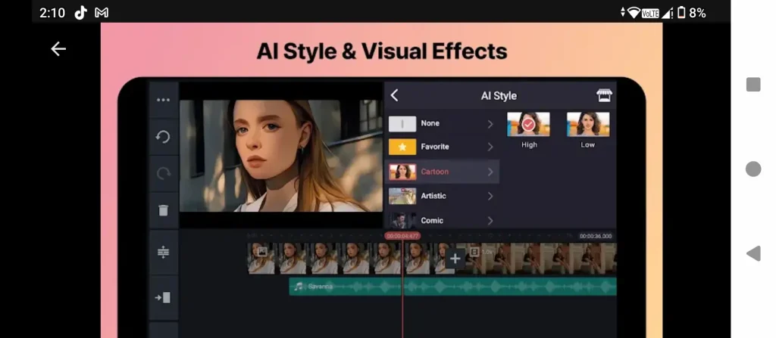
Task: Tap the trash delete icon
Action: 163,210
